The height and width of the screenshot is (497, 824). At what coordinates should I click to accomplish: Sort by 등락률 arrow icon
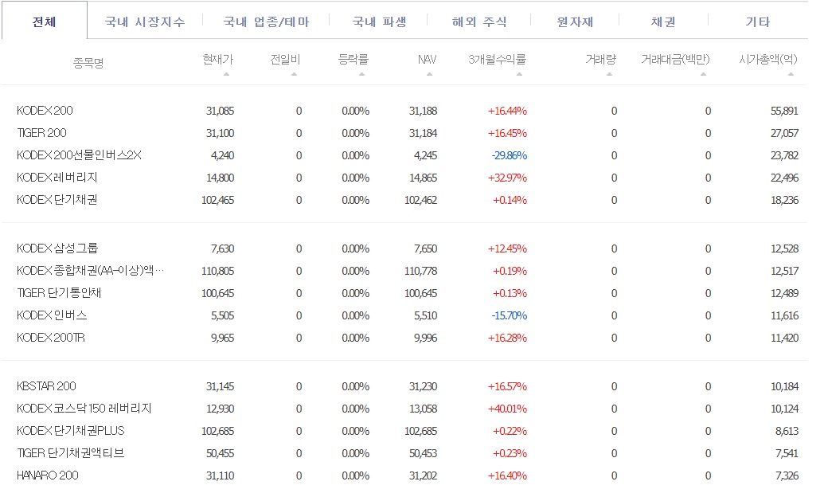tap(362, 74)
